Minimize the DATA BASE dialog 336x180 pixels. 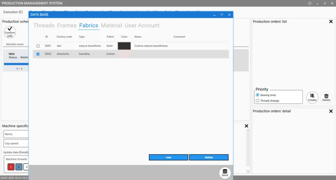(214, 15)
